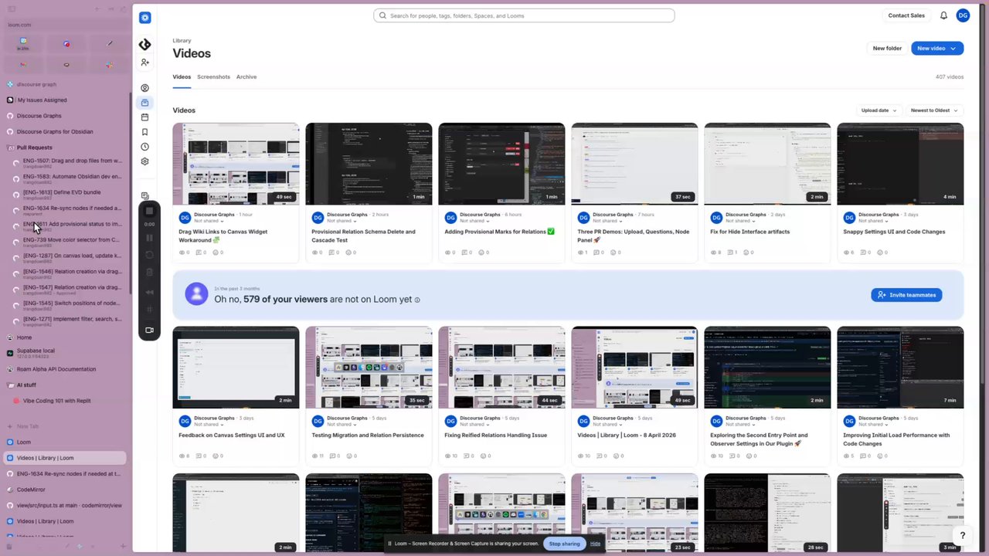The height and width of the screenshot is (556, 989).
Task: Open the 'Snappy Settings UI and Code Changes' thumbnail
Action: [x=900, y=164]
